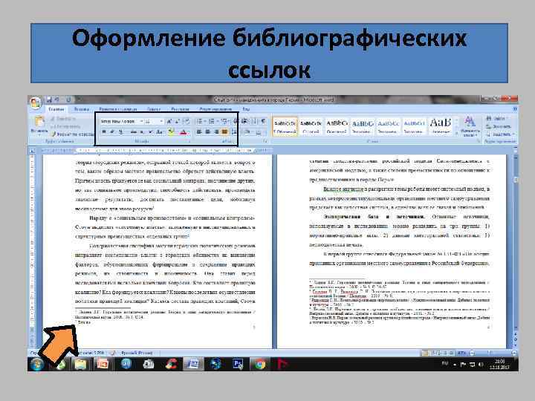Open PowerPoint from the taskbar
Screen dimensions: 535x401
(x=103, y=364)
